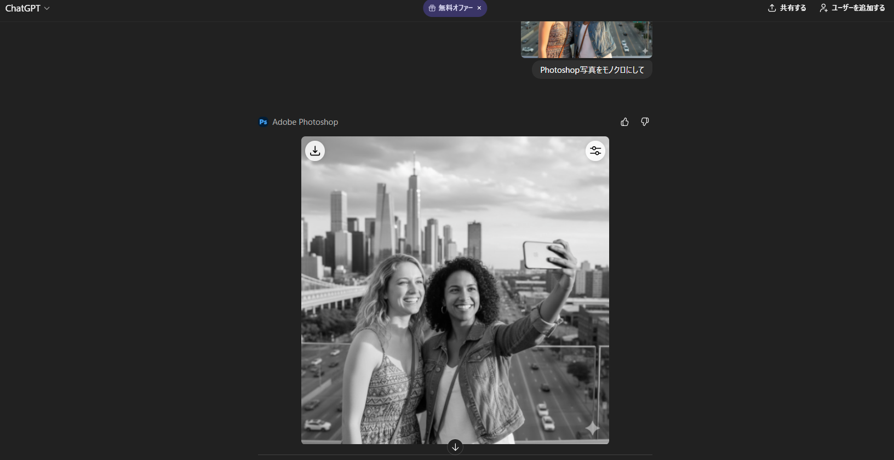The width and height of the screenshot is (894, 460).
Task: Open the ChatGPT model selector dropdown
Action: coord(27,8)
